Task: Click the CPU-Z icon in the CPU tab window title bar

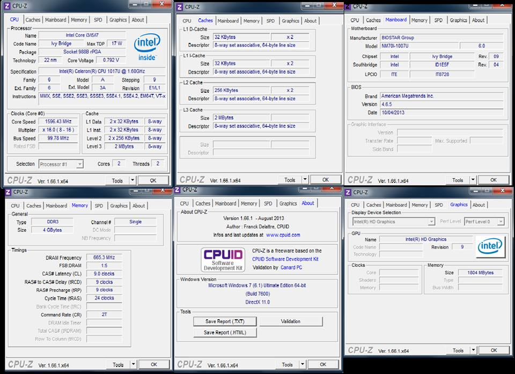Action: coord(7,5)
